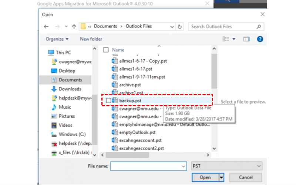The image size is (296, 185).
Task: Select the file allmes1-9-17-11am.pst
Action: [x=142, y=77]
